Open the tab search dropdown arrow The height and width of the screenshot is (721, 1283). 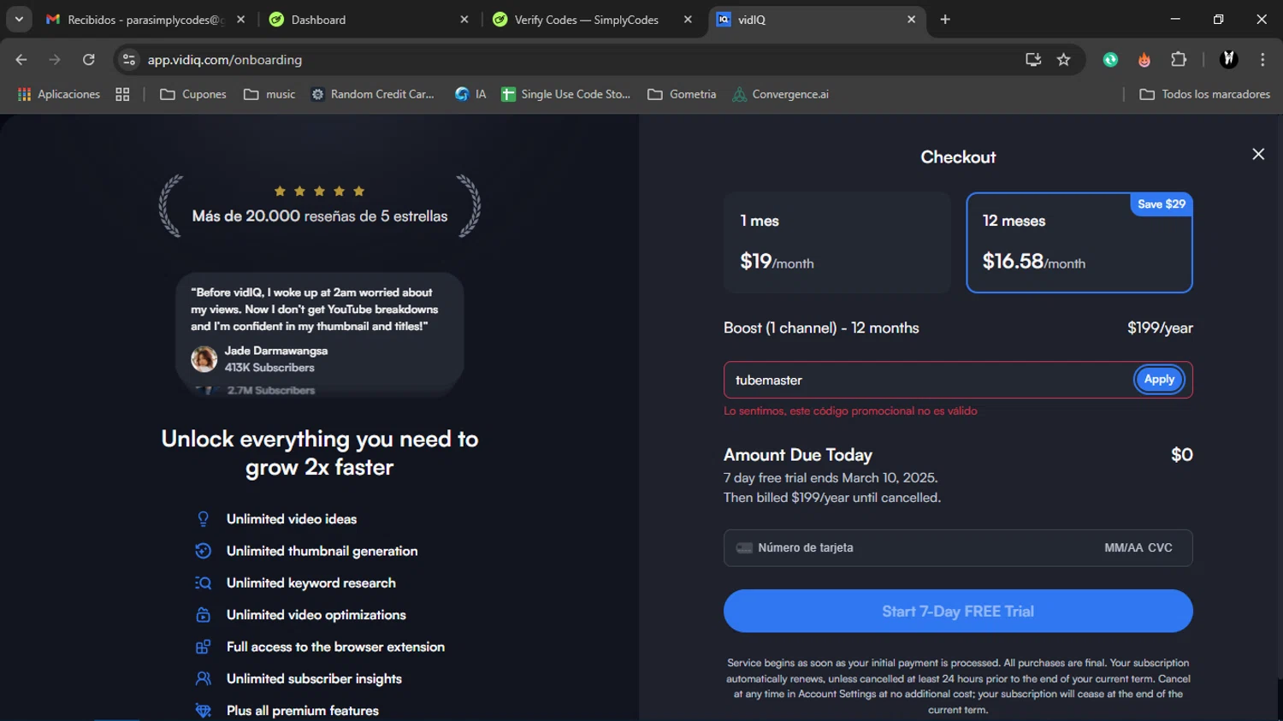pyautogui.click(x=19, y=20)
